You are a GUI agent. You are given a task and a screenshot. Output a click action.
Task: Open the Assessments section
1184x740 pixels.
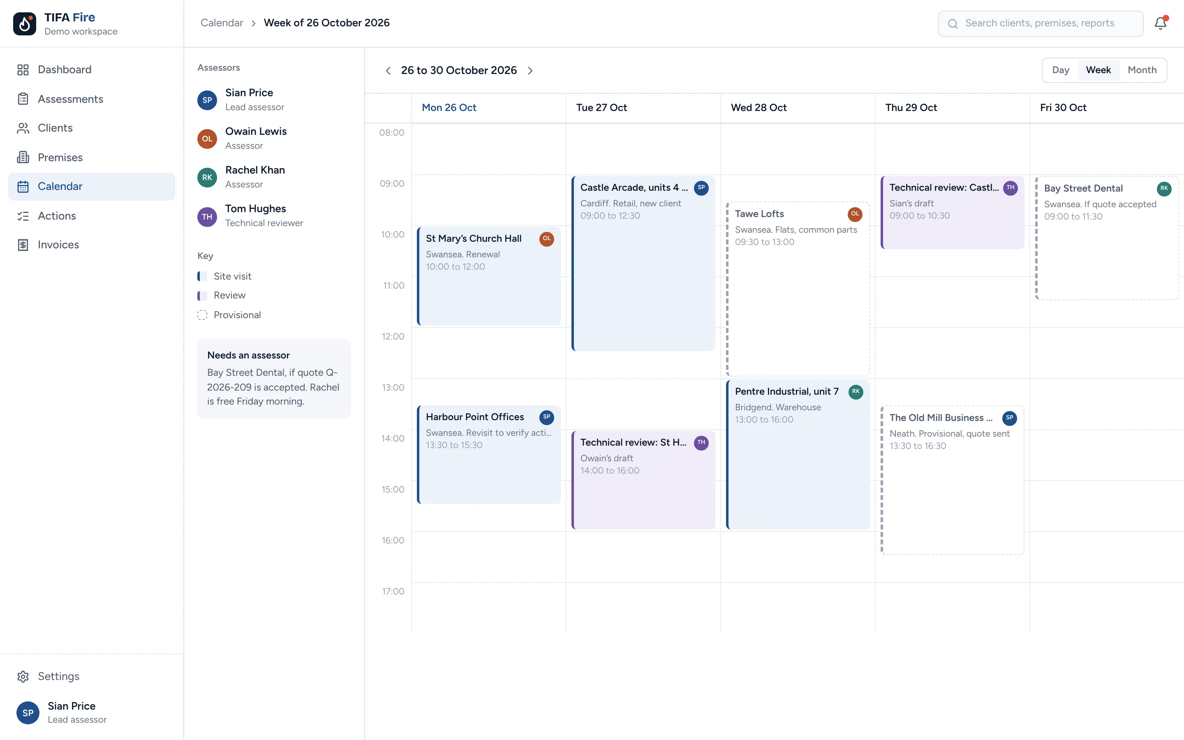coord(92,99)
